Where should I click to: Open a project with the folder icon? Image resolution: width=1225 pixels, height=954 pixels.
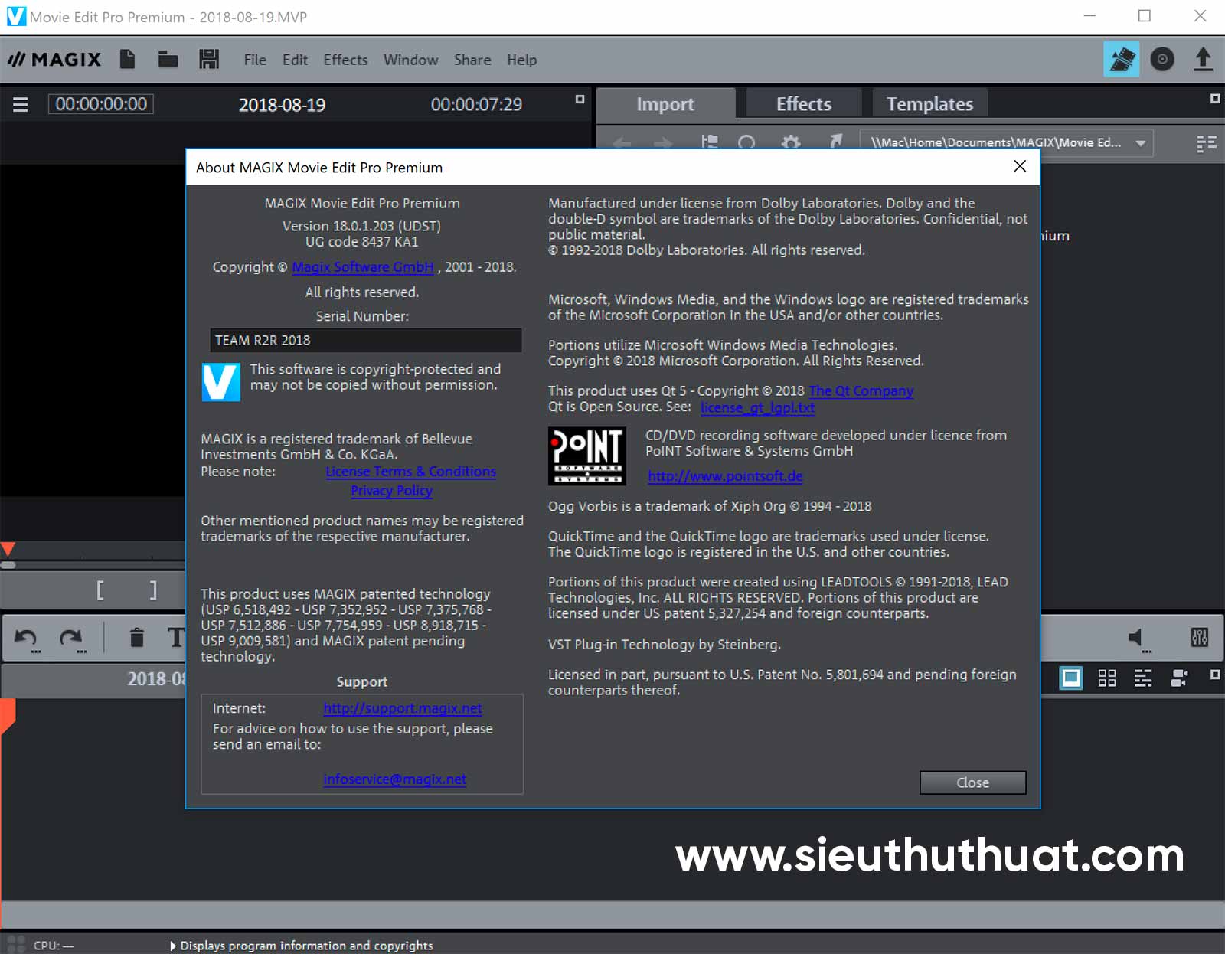click(168, 59)
